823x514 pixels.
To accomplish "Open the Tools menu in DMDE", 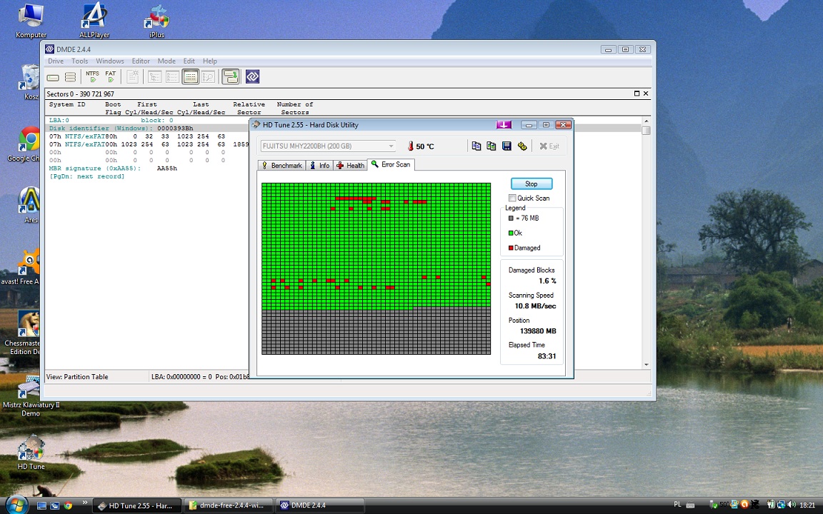I will [80, 61].
